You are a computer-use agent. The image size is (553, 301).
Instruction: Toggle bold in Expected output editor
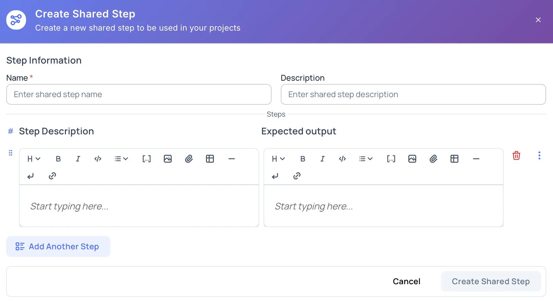click(303, 159)
